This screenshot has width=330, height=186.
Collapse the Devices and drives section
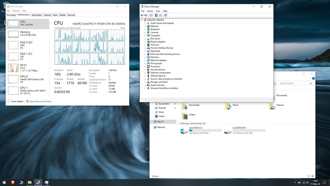pos(179,124)
